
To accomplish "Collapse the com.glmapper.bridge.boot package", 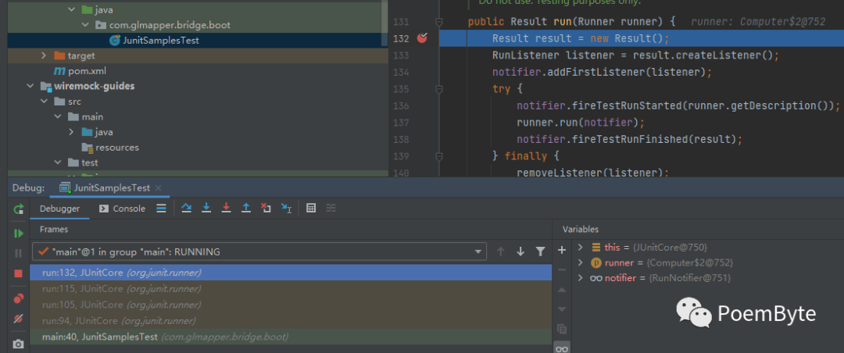I will coord(85,25).
